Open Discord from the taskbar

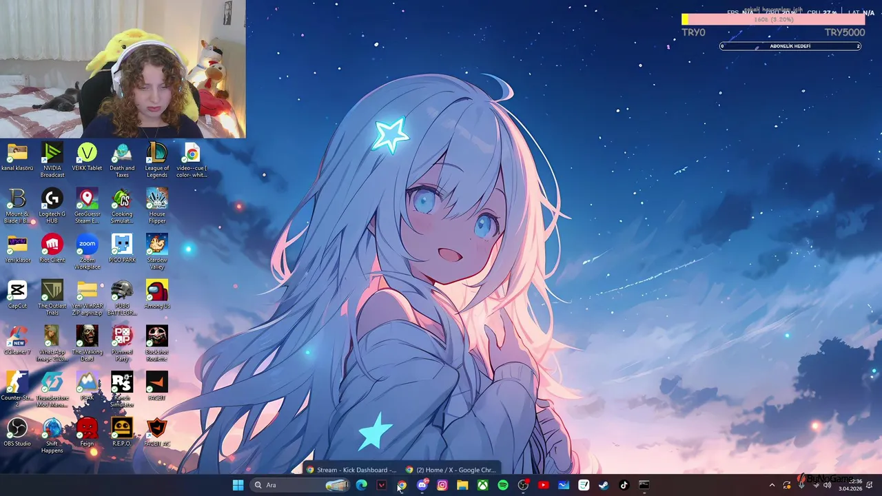pyautogui.click(x=422, y=485)
